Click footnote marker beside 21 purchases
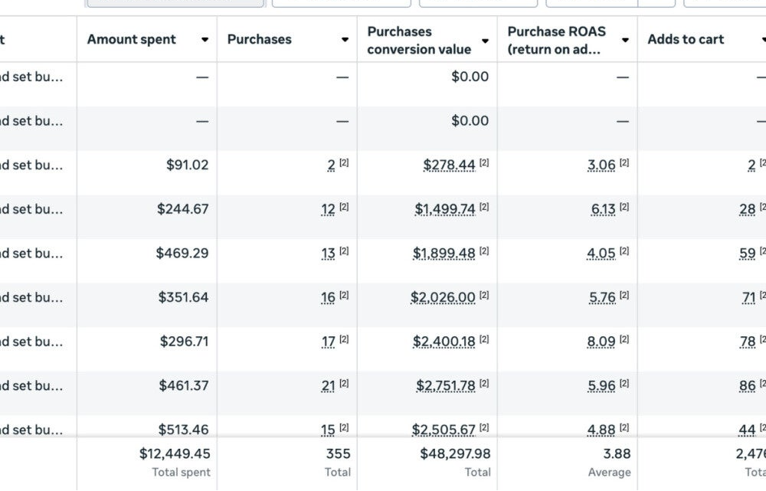This screenshot has height=491, width=766. (x=344, y=384)
